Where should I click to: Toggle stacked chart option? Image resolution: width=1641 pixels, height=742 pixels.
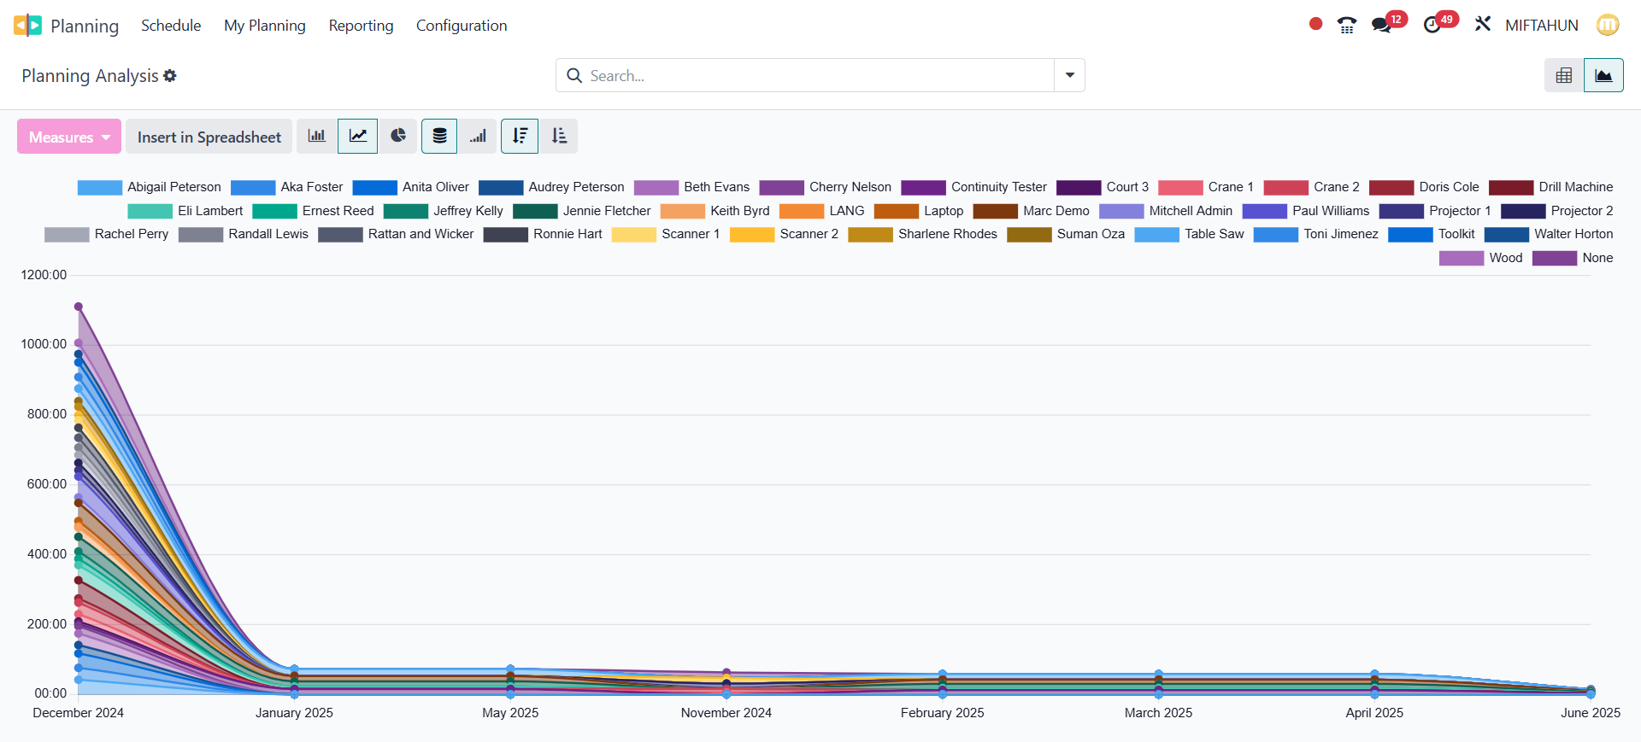click(x=439, y=137)
